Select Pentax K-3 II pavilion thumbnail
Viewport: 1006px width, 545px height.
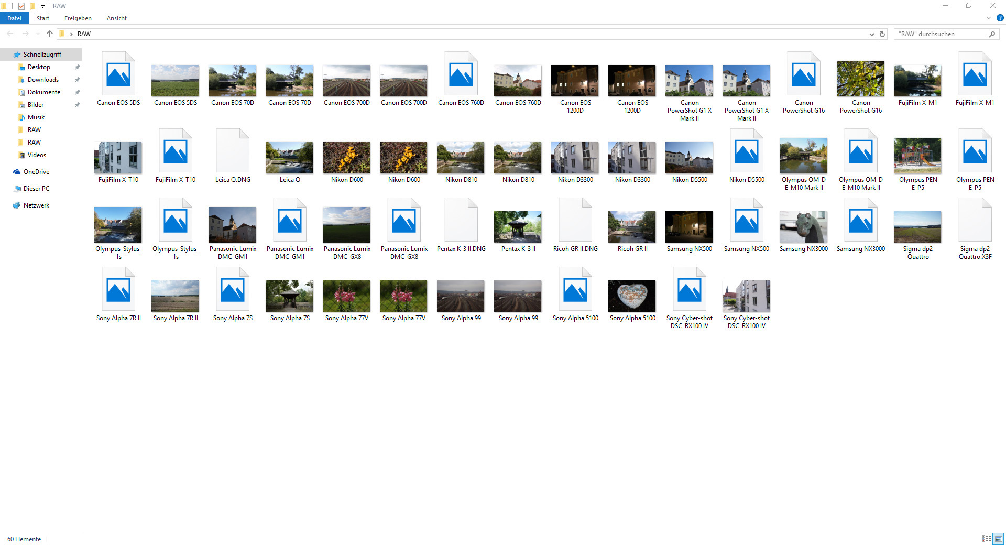click(518, 227)
